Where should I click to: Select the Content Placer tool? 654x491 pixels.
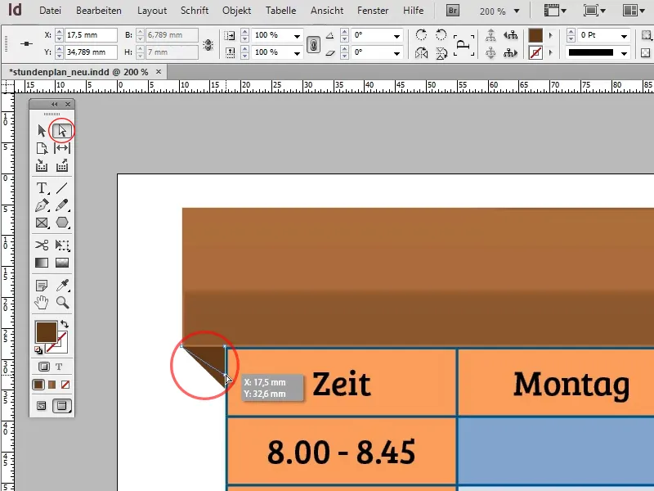(x=62, y=165)
